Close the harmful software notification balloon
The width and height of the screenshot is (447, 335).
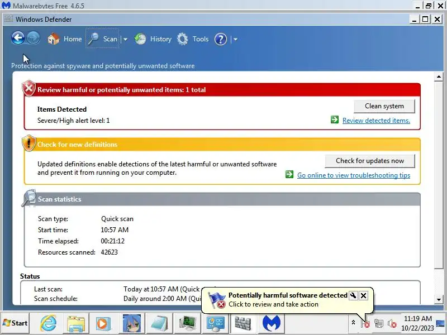(x=364, y=296)
